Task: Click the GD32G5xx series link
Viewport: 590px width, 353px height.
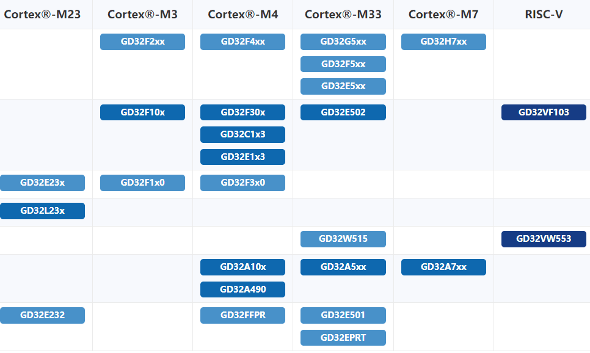Action: tap(343, 42)
